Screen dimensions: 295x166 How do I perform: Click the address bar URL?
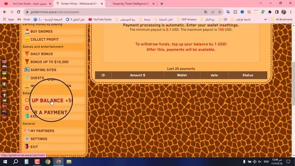55,12
